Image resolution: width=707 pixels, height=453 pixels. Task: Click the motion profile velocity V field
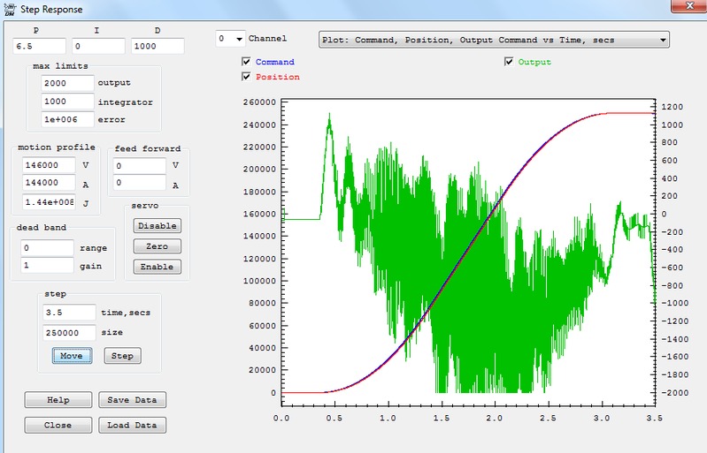(x=49, y=165)
